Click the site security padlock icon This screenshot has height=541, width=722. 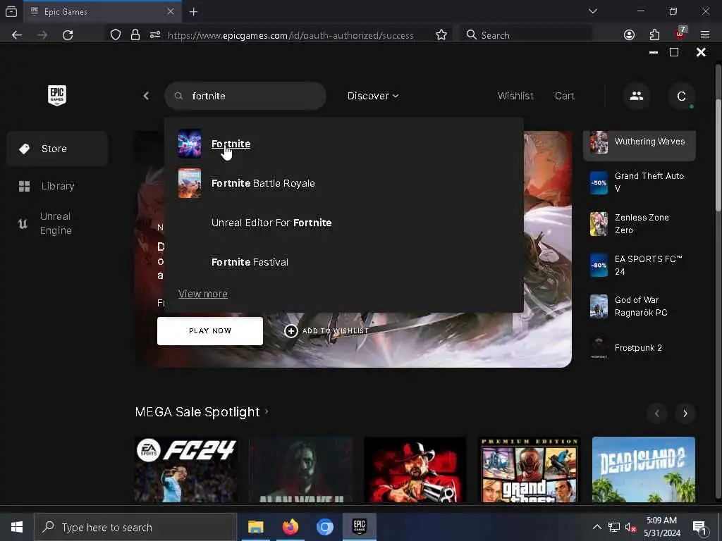coord(135,35)
